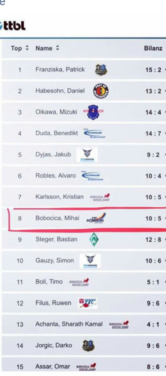Expand the row arrow beside 15 : 2

coord(165,70)
